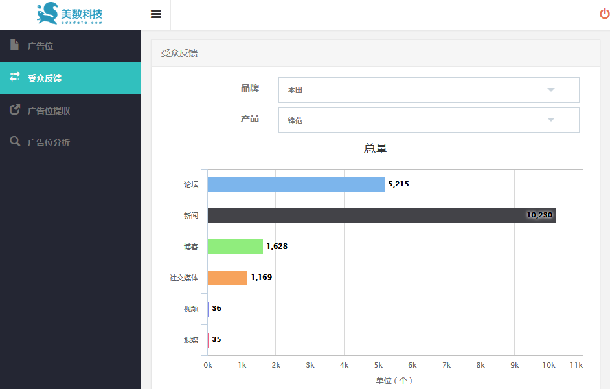Screen dimensions: 610x389
Task: Click the swap arrows icon beside 受众反馈
Action: click(15, 76)
